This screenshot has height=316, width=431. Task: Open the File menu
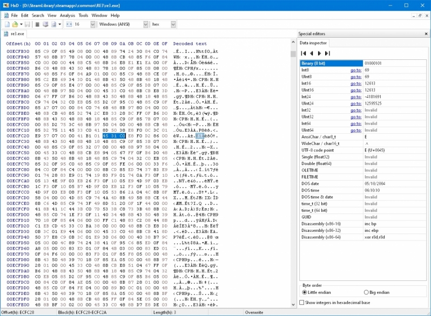[14, 16]
